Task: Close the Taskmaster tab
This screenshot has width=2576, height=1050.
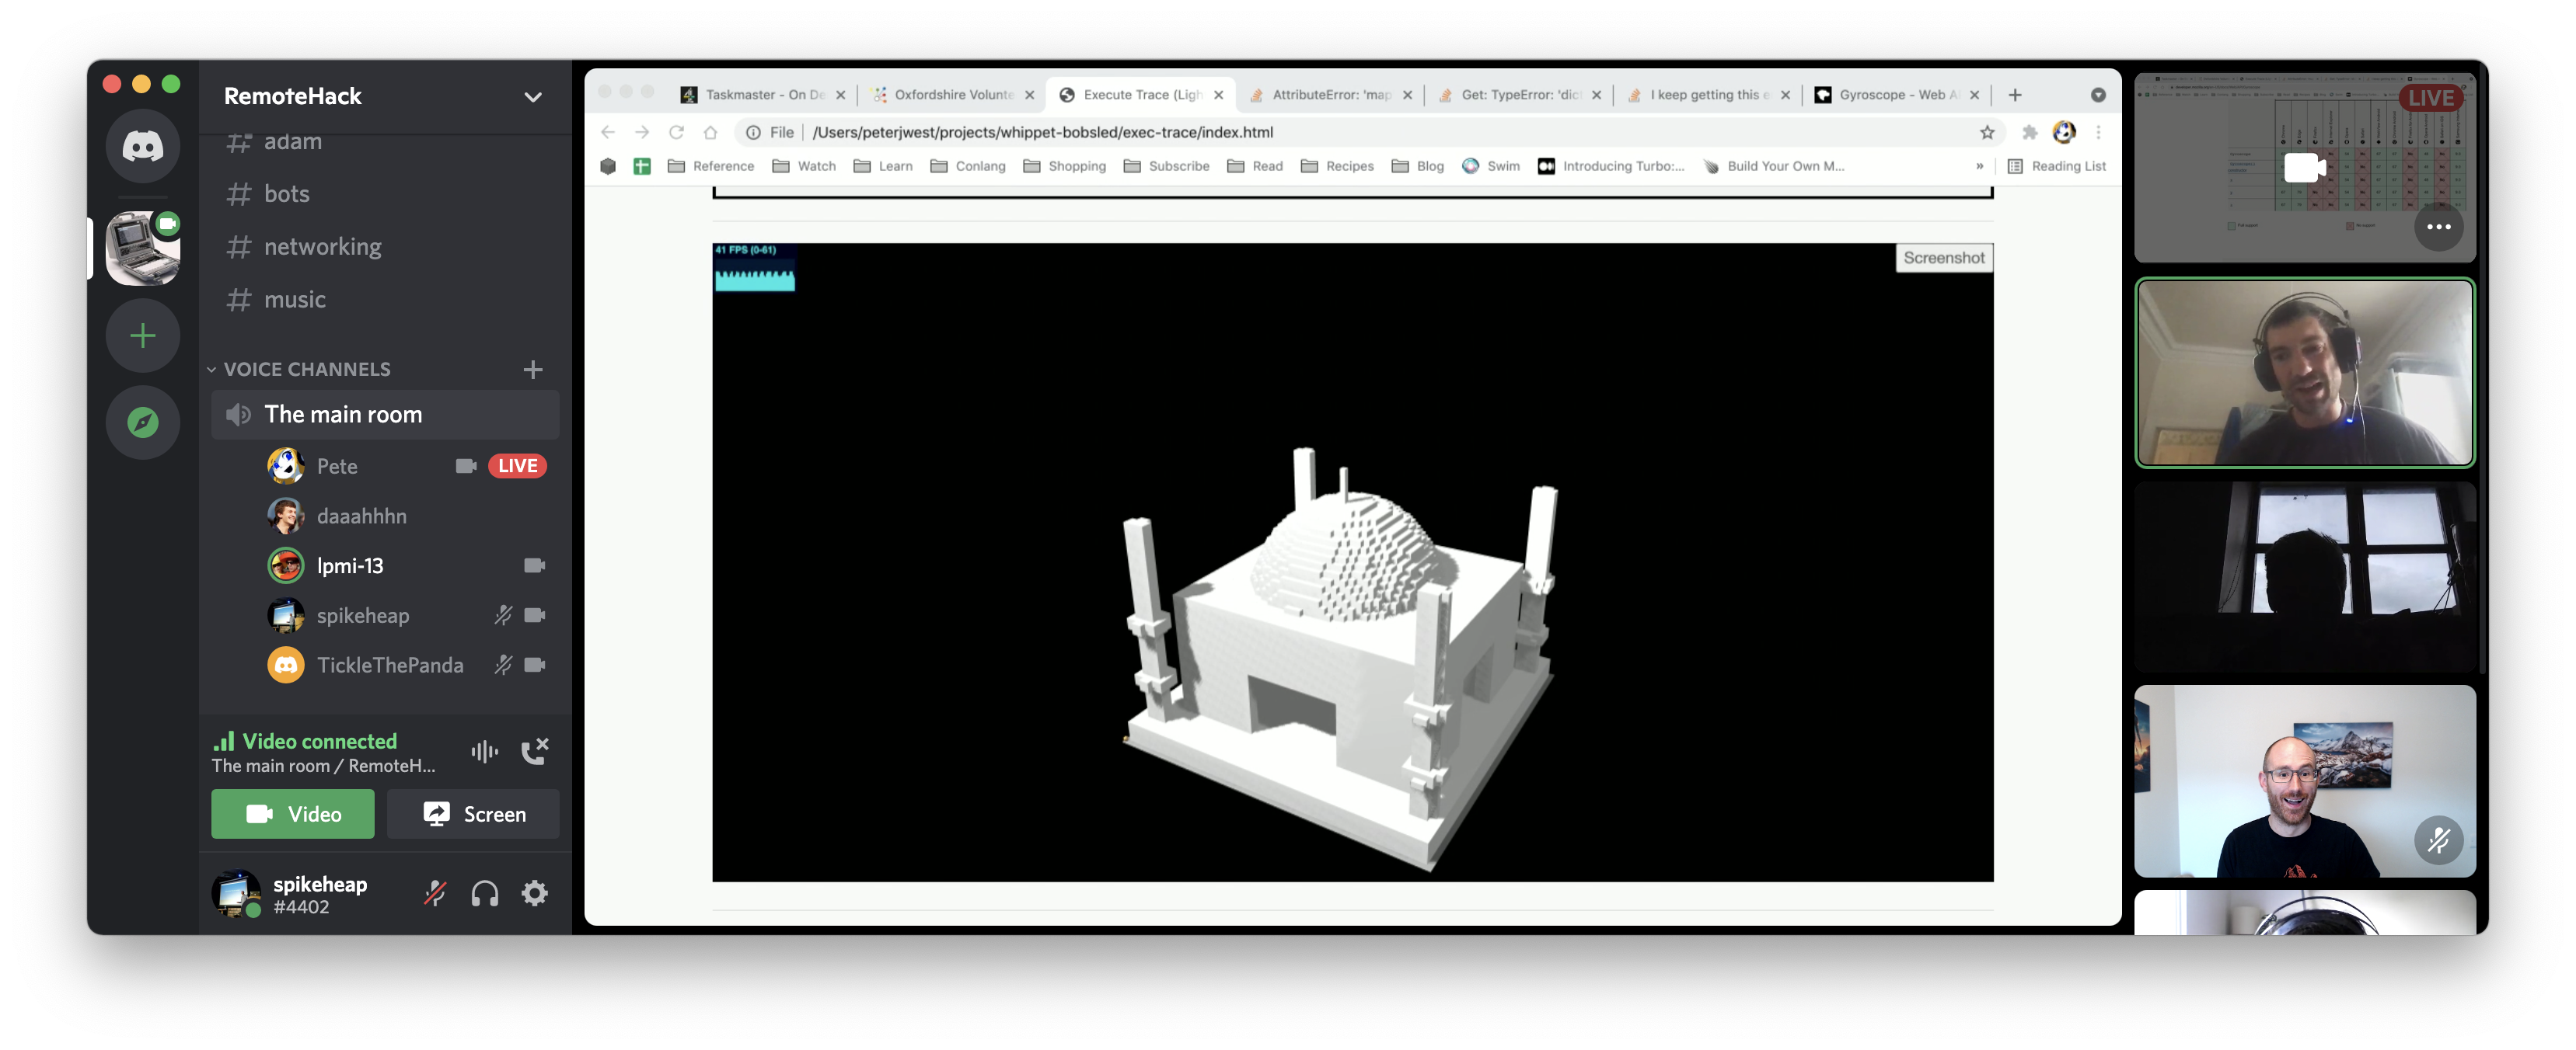Action: (x=841, y=95)
